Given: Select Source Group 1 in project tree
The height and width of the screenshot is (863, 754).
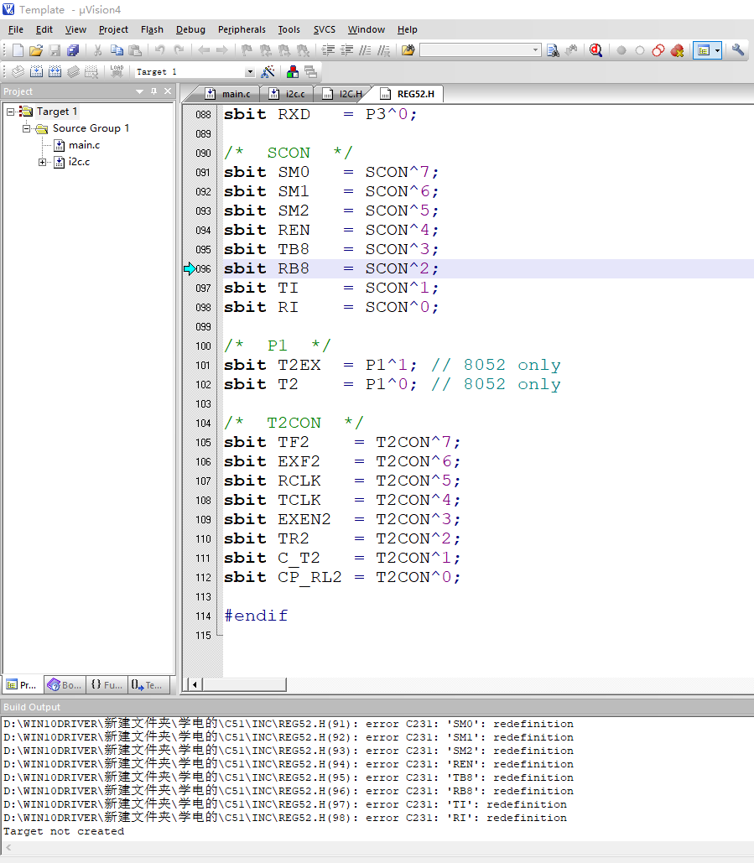Looking at the screenshot, I should [x=91, y=128].
